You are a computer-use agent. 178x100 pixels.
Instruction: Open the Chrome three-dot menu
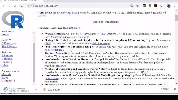pos(174,6)
